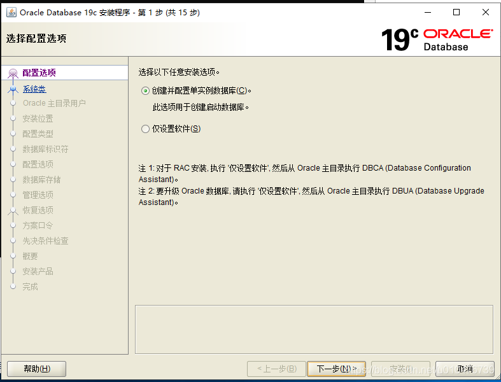Close the Oracle installer window

click(486, 13)
